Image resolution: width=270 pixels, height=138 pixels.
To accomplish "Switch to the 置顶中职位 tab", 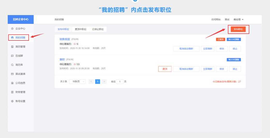I will 81,29.
